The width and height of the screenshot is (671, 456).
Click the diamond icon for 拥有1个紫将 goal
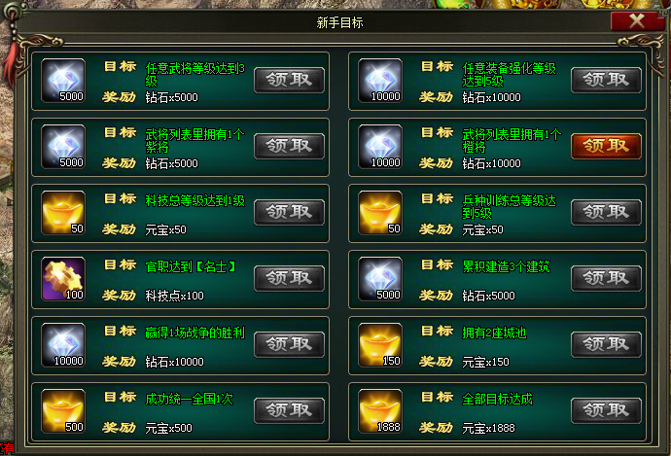pyautogui.click(x=63, y=147)
